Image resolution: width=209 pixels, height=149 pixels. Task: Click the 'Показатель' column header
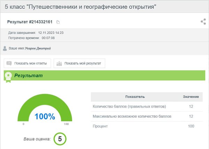click(x=134, y=97)
